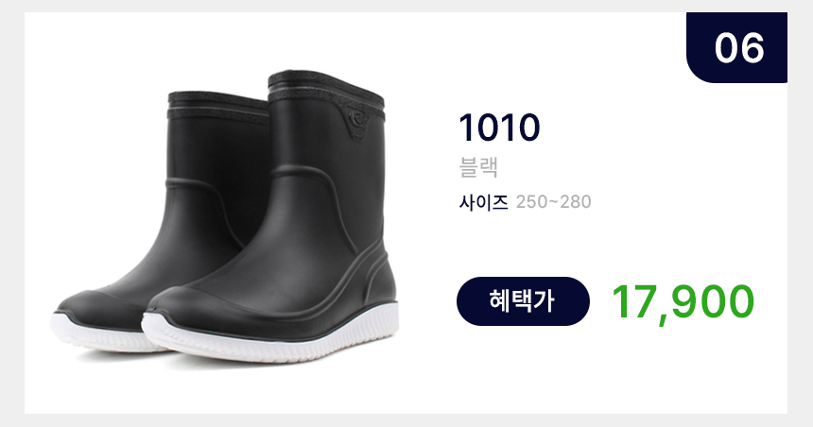Viewport: 813px width, 427px height.
Task: Select the green 17,900 price
Action: point(683,303)
